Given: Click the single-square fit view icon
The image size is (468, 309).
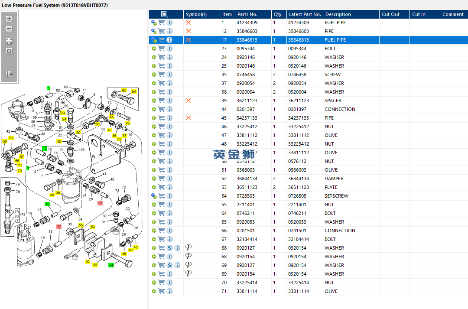Looking at the screenshot, I should [x=9, y=51].
